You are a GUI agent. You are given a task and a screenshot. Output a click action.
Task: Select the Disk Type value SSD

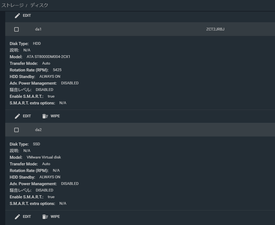click(36, 144)
